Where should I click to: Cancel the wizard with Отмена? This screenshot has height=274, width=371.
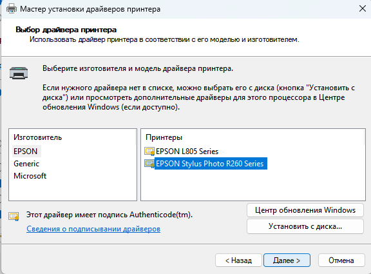click(x=341, y=260)
